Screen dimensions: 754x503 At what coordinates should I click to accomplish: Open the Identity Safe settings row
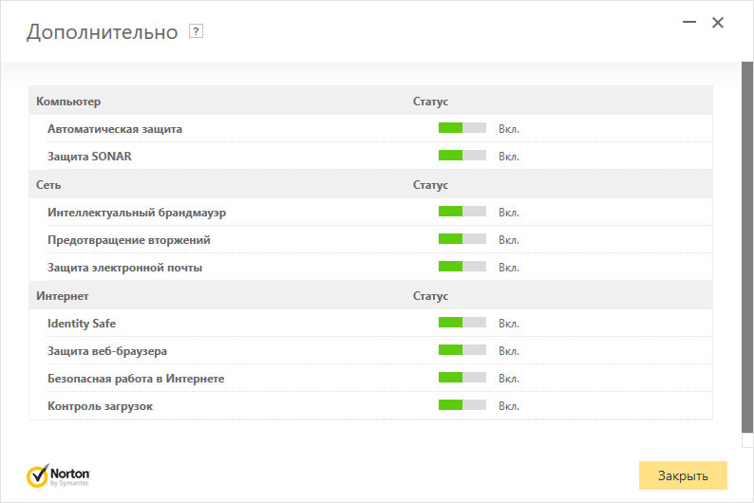click(x=82, y=324)
